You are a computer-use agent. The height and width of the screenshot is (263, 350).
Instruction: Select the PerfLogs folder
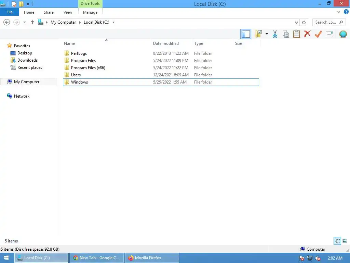click(x=161, y=53)
